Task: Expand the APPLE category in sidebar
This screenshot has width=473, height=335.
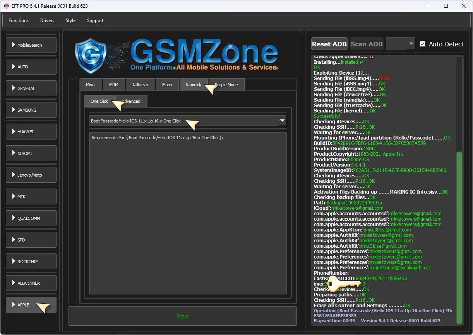Action: 31,305
